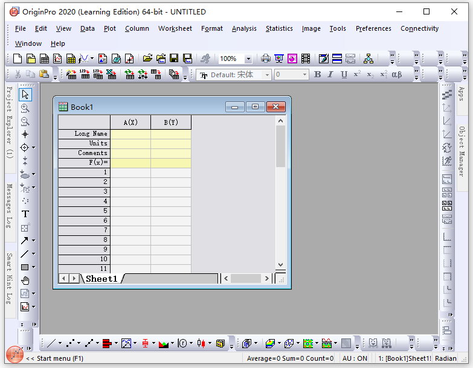Expand the Rectangle tool dropdown arrow
Viewport: 473px width, 368px height.
(33, 267)
